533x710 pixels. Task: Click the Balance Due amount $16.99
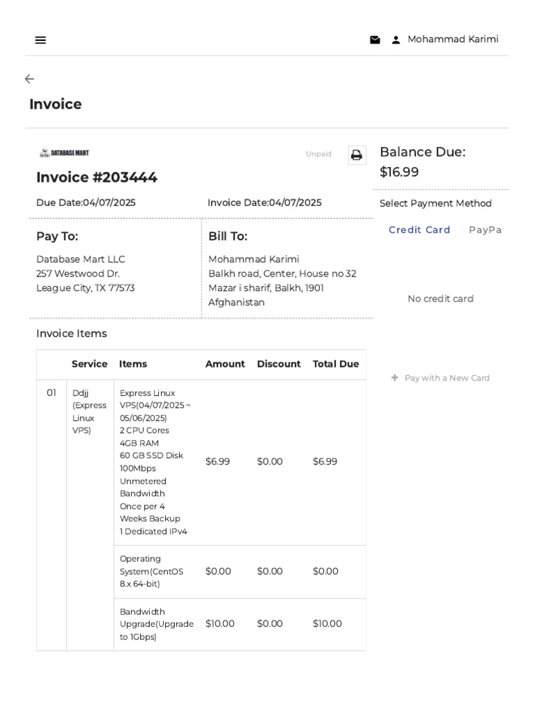tap(399, 172)
